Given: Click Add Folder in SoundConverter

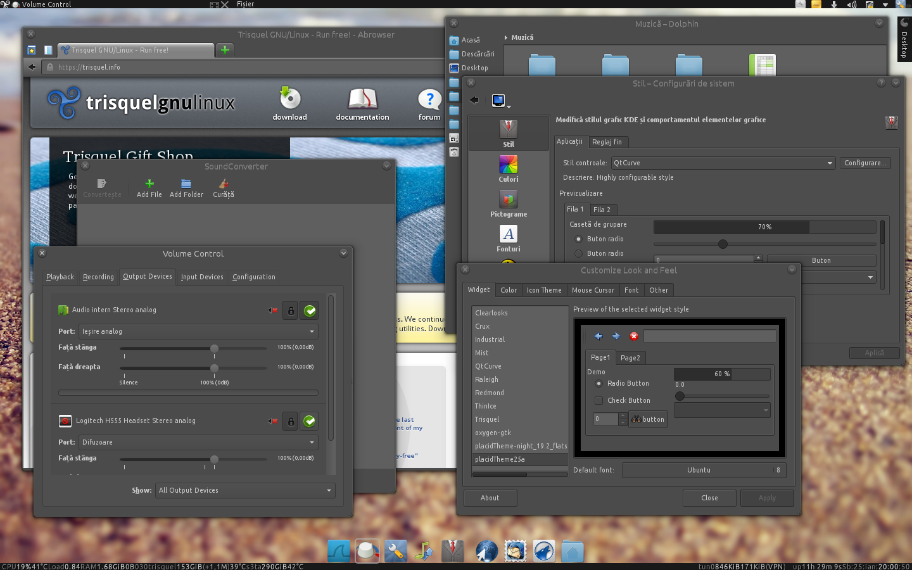Looking at the screenshot, I should [x=186, y=188].
